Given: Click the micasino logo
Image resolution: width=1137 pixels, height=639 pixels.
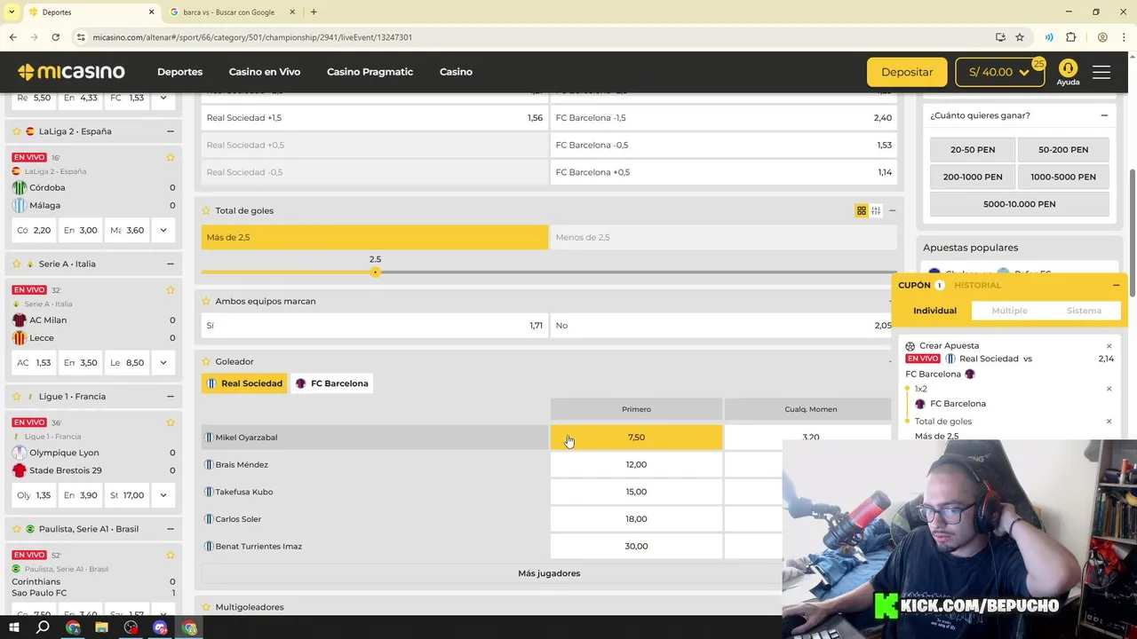Looking at the screenshot, I should pyautogui.click(x=71, y=72).
